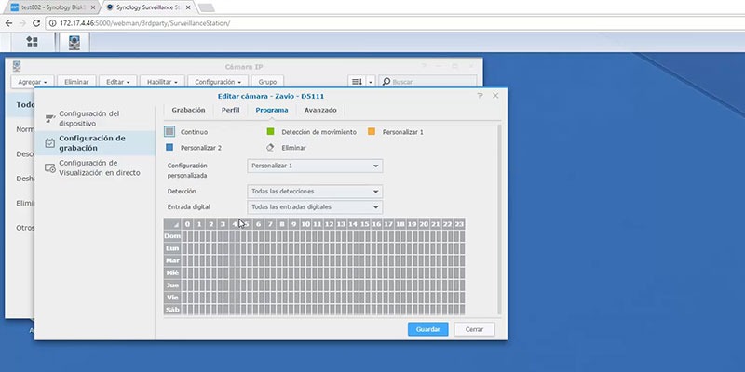The image size is (745, 372).
Task: Expand the sort options arrow beside list icon
Action: click(371, 82)
